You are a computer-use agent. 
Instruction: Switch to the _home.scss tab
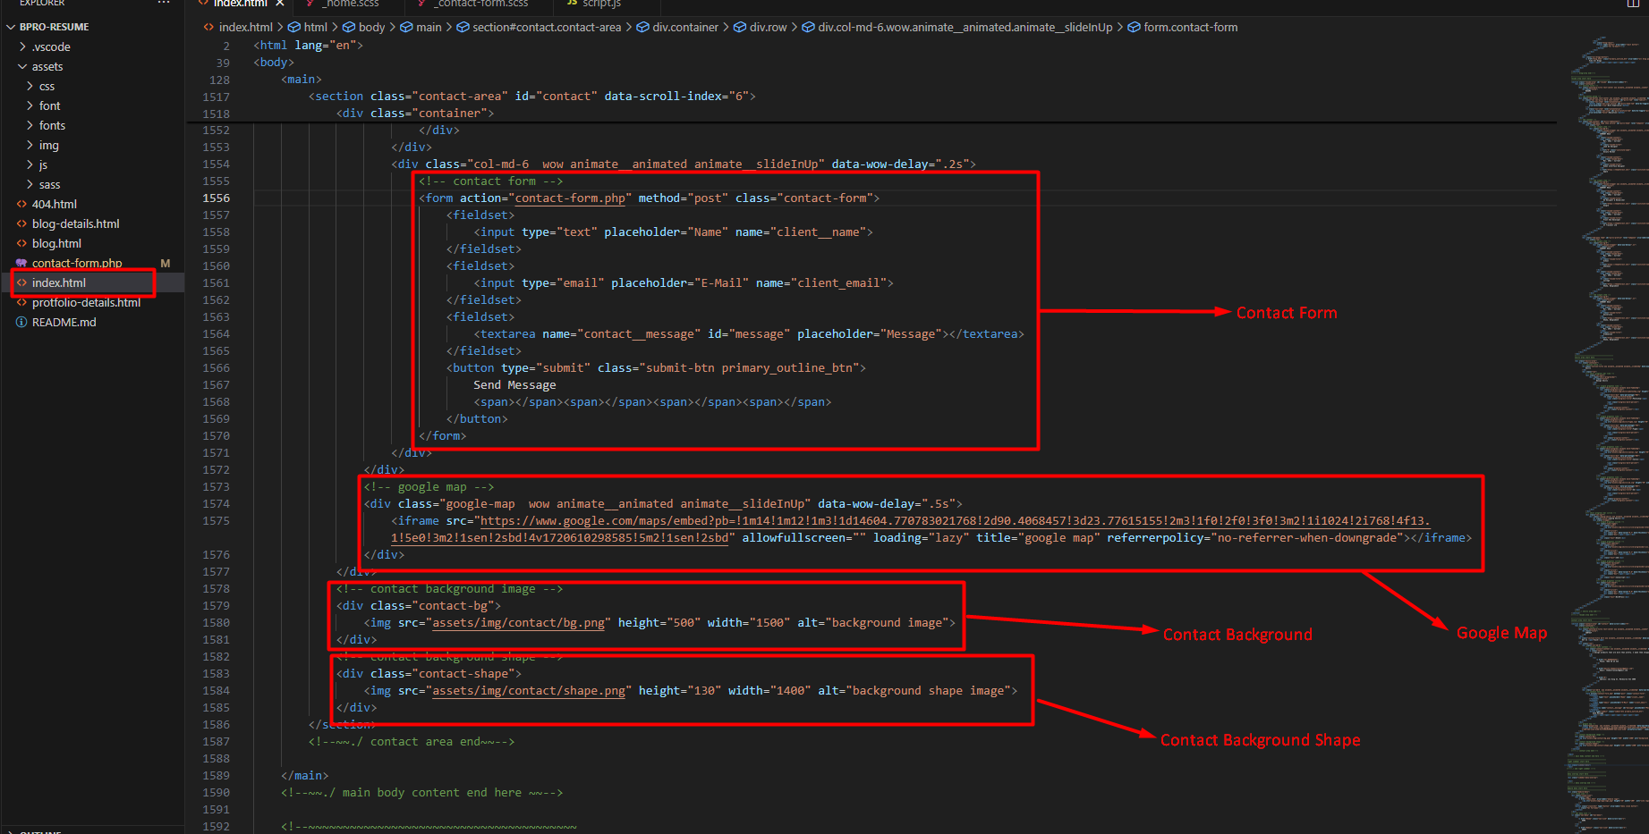[351, 4]
